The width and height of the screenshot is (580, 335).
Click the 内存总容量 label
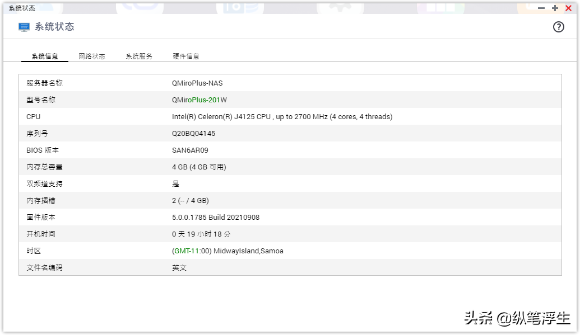pos(44,167)
